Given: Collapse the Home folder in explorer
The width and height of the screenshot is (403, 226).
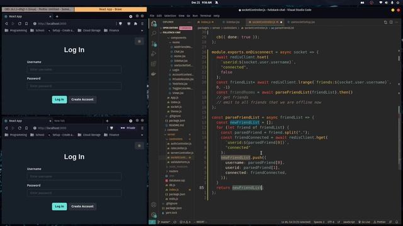Looking at the screenshot, I should pyautogui.click(x=176, y=42).
